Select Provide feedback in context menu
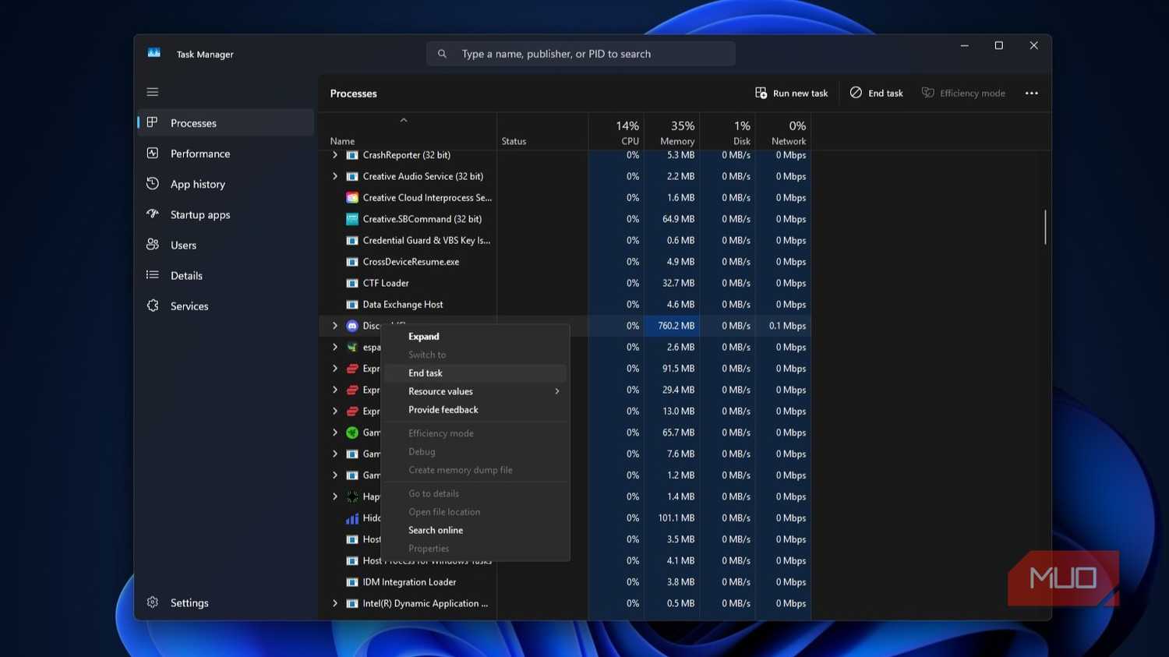 pyautogui.click(x=475, y=410)
